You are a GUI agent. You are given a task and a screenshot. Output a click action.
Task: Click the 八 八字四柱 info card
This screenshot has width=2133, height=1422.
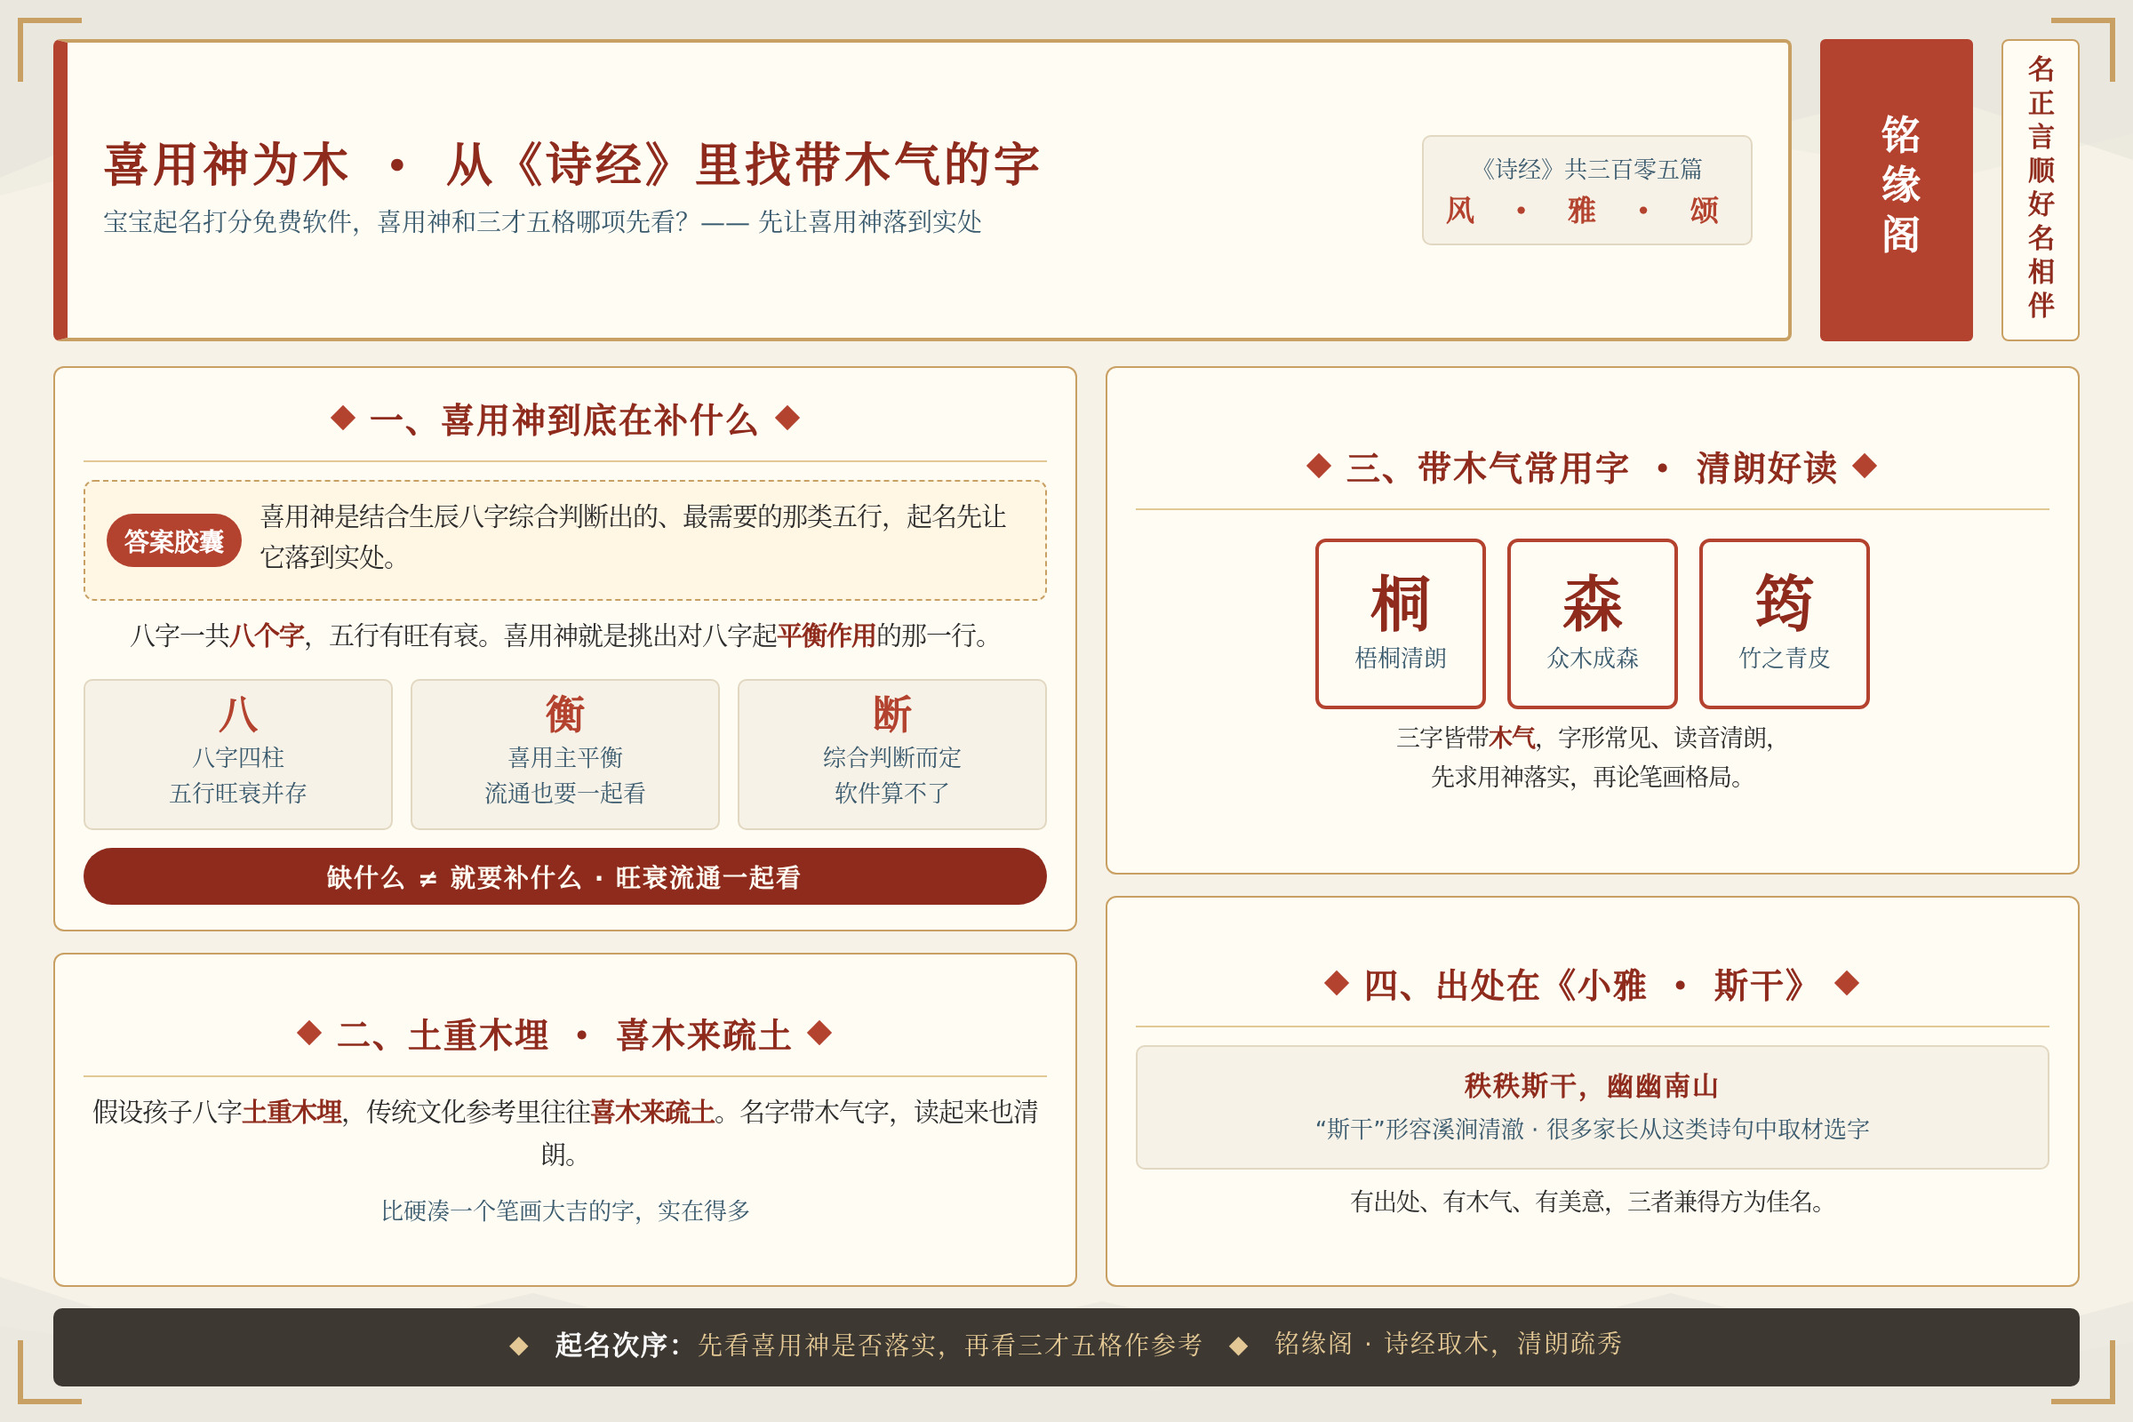[x=237, y=754]
